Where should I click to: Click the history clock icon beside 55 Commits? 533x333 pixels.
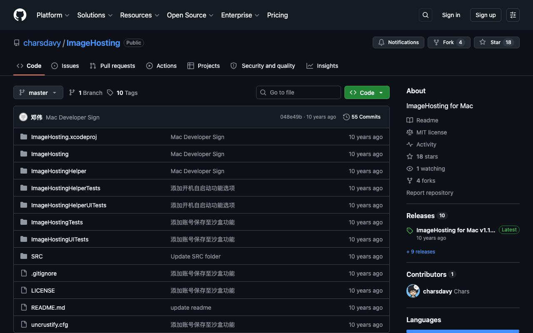point(346,117)
